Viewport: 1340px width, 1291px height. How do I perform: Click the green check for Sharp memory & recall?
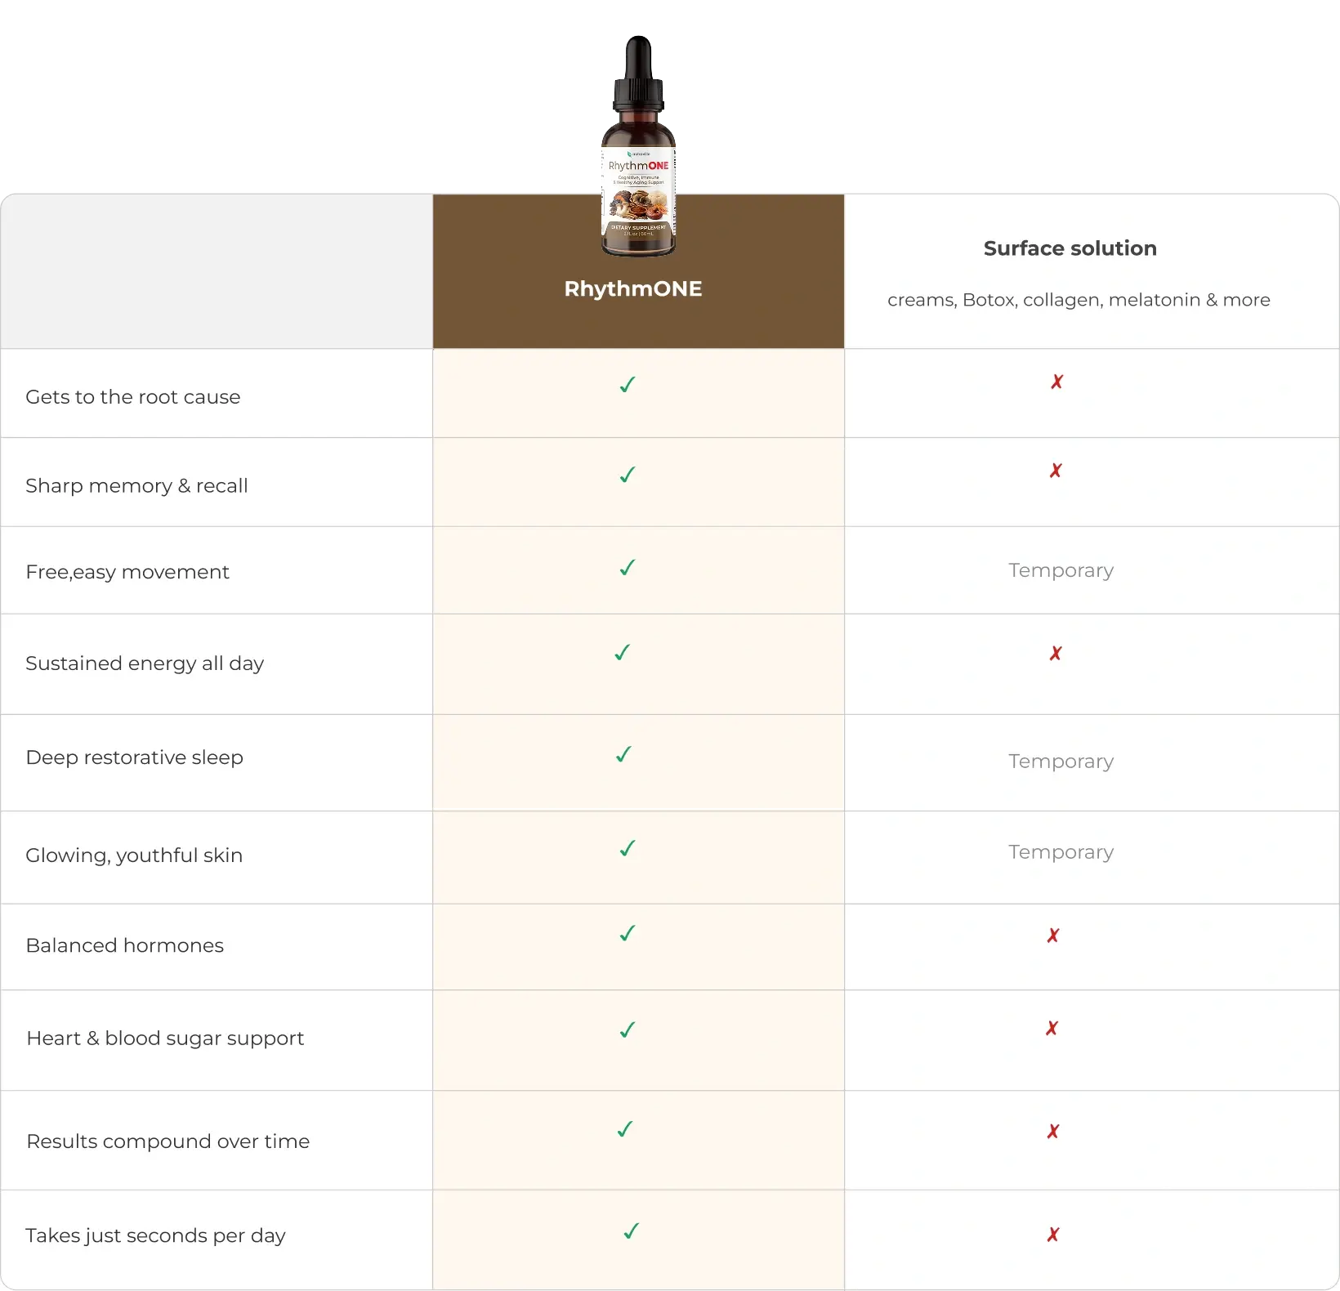(628, 474)
